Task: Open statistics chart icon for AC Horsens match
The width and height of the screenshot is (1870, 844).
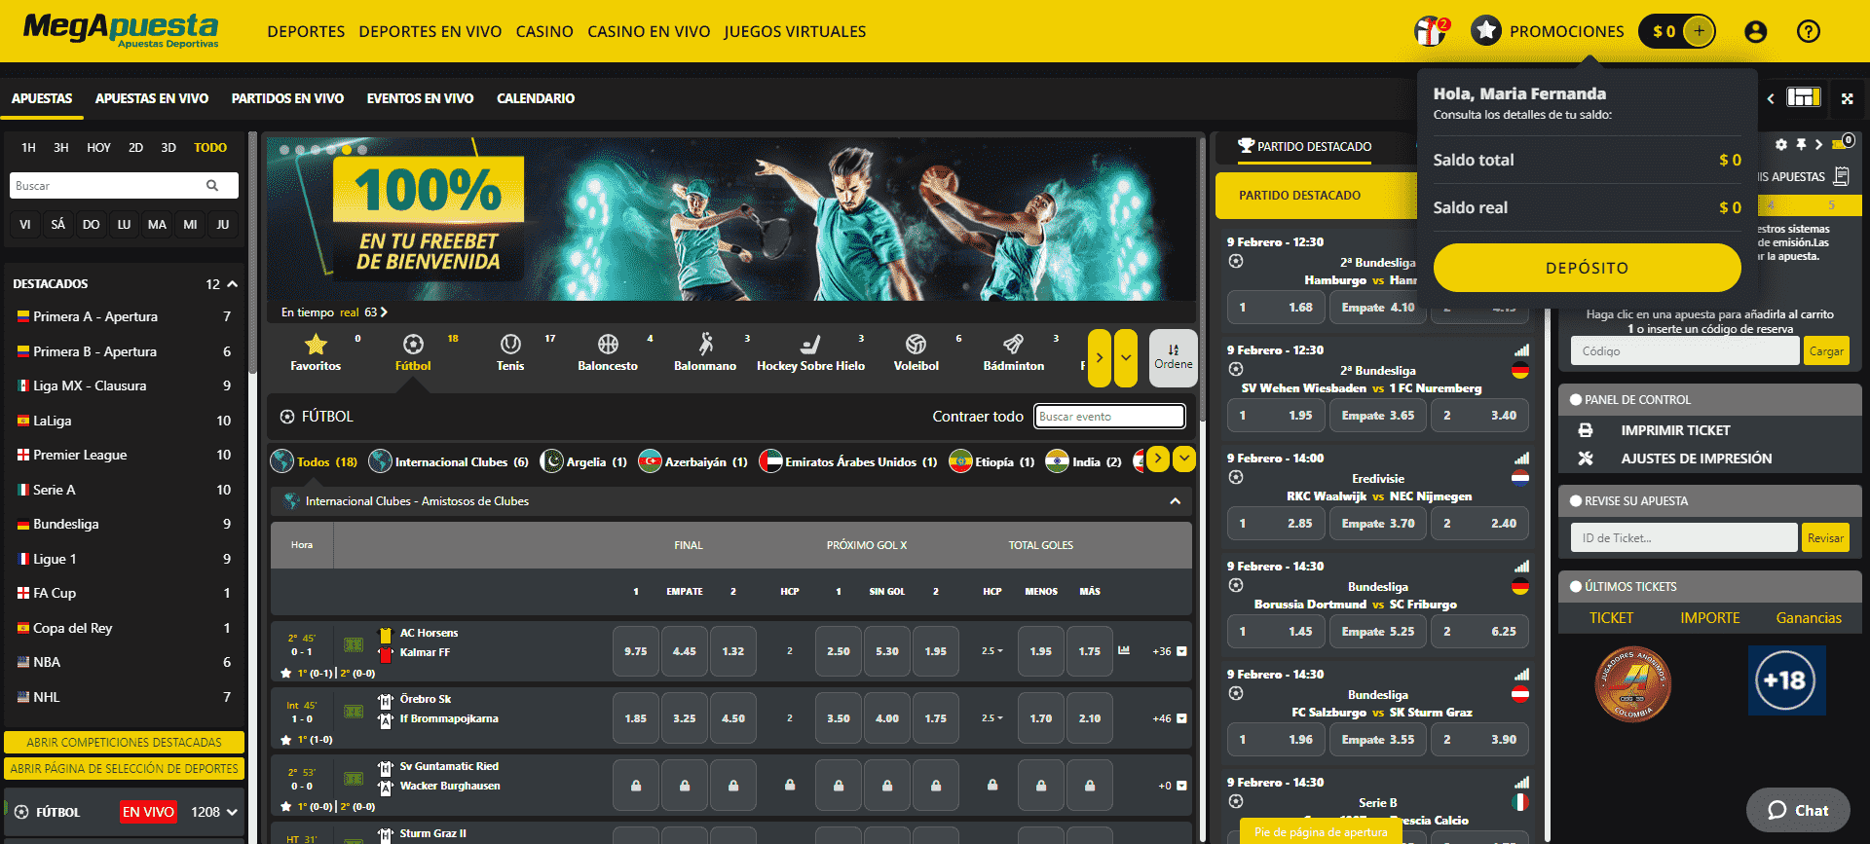Action: 1124,650
